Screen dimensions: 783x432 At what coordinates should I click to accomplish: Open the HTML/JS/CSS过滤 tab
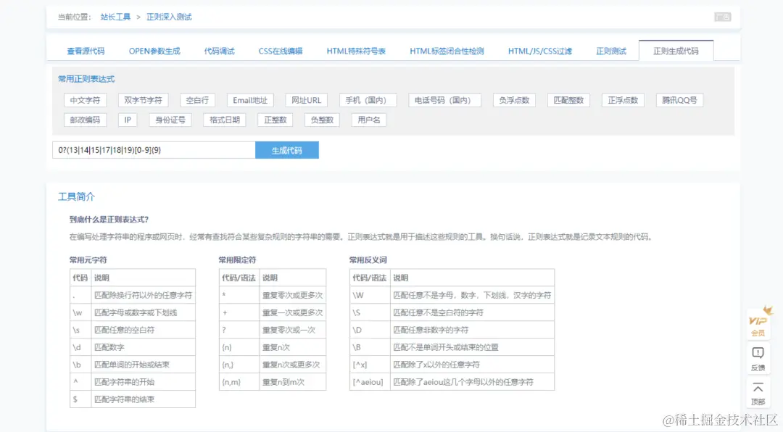tap(539, 51)
